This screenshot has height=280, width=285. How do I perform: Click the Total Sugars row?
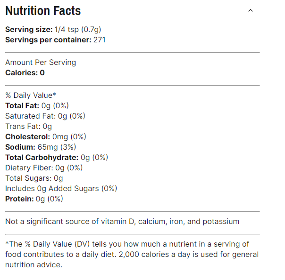pos(34,178)
